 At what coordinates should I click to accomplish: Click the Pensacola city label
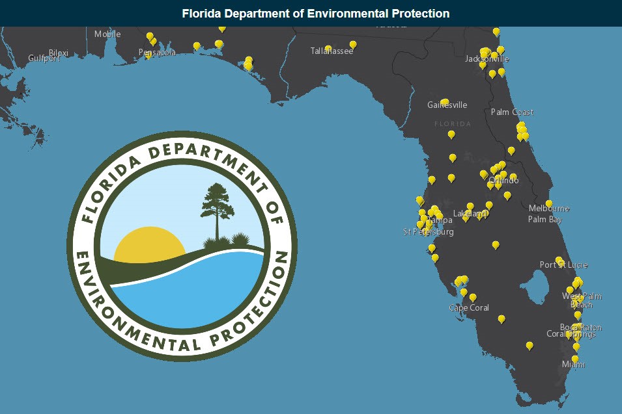[157, 52]
